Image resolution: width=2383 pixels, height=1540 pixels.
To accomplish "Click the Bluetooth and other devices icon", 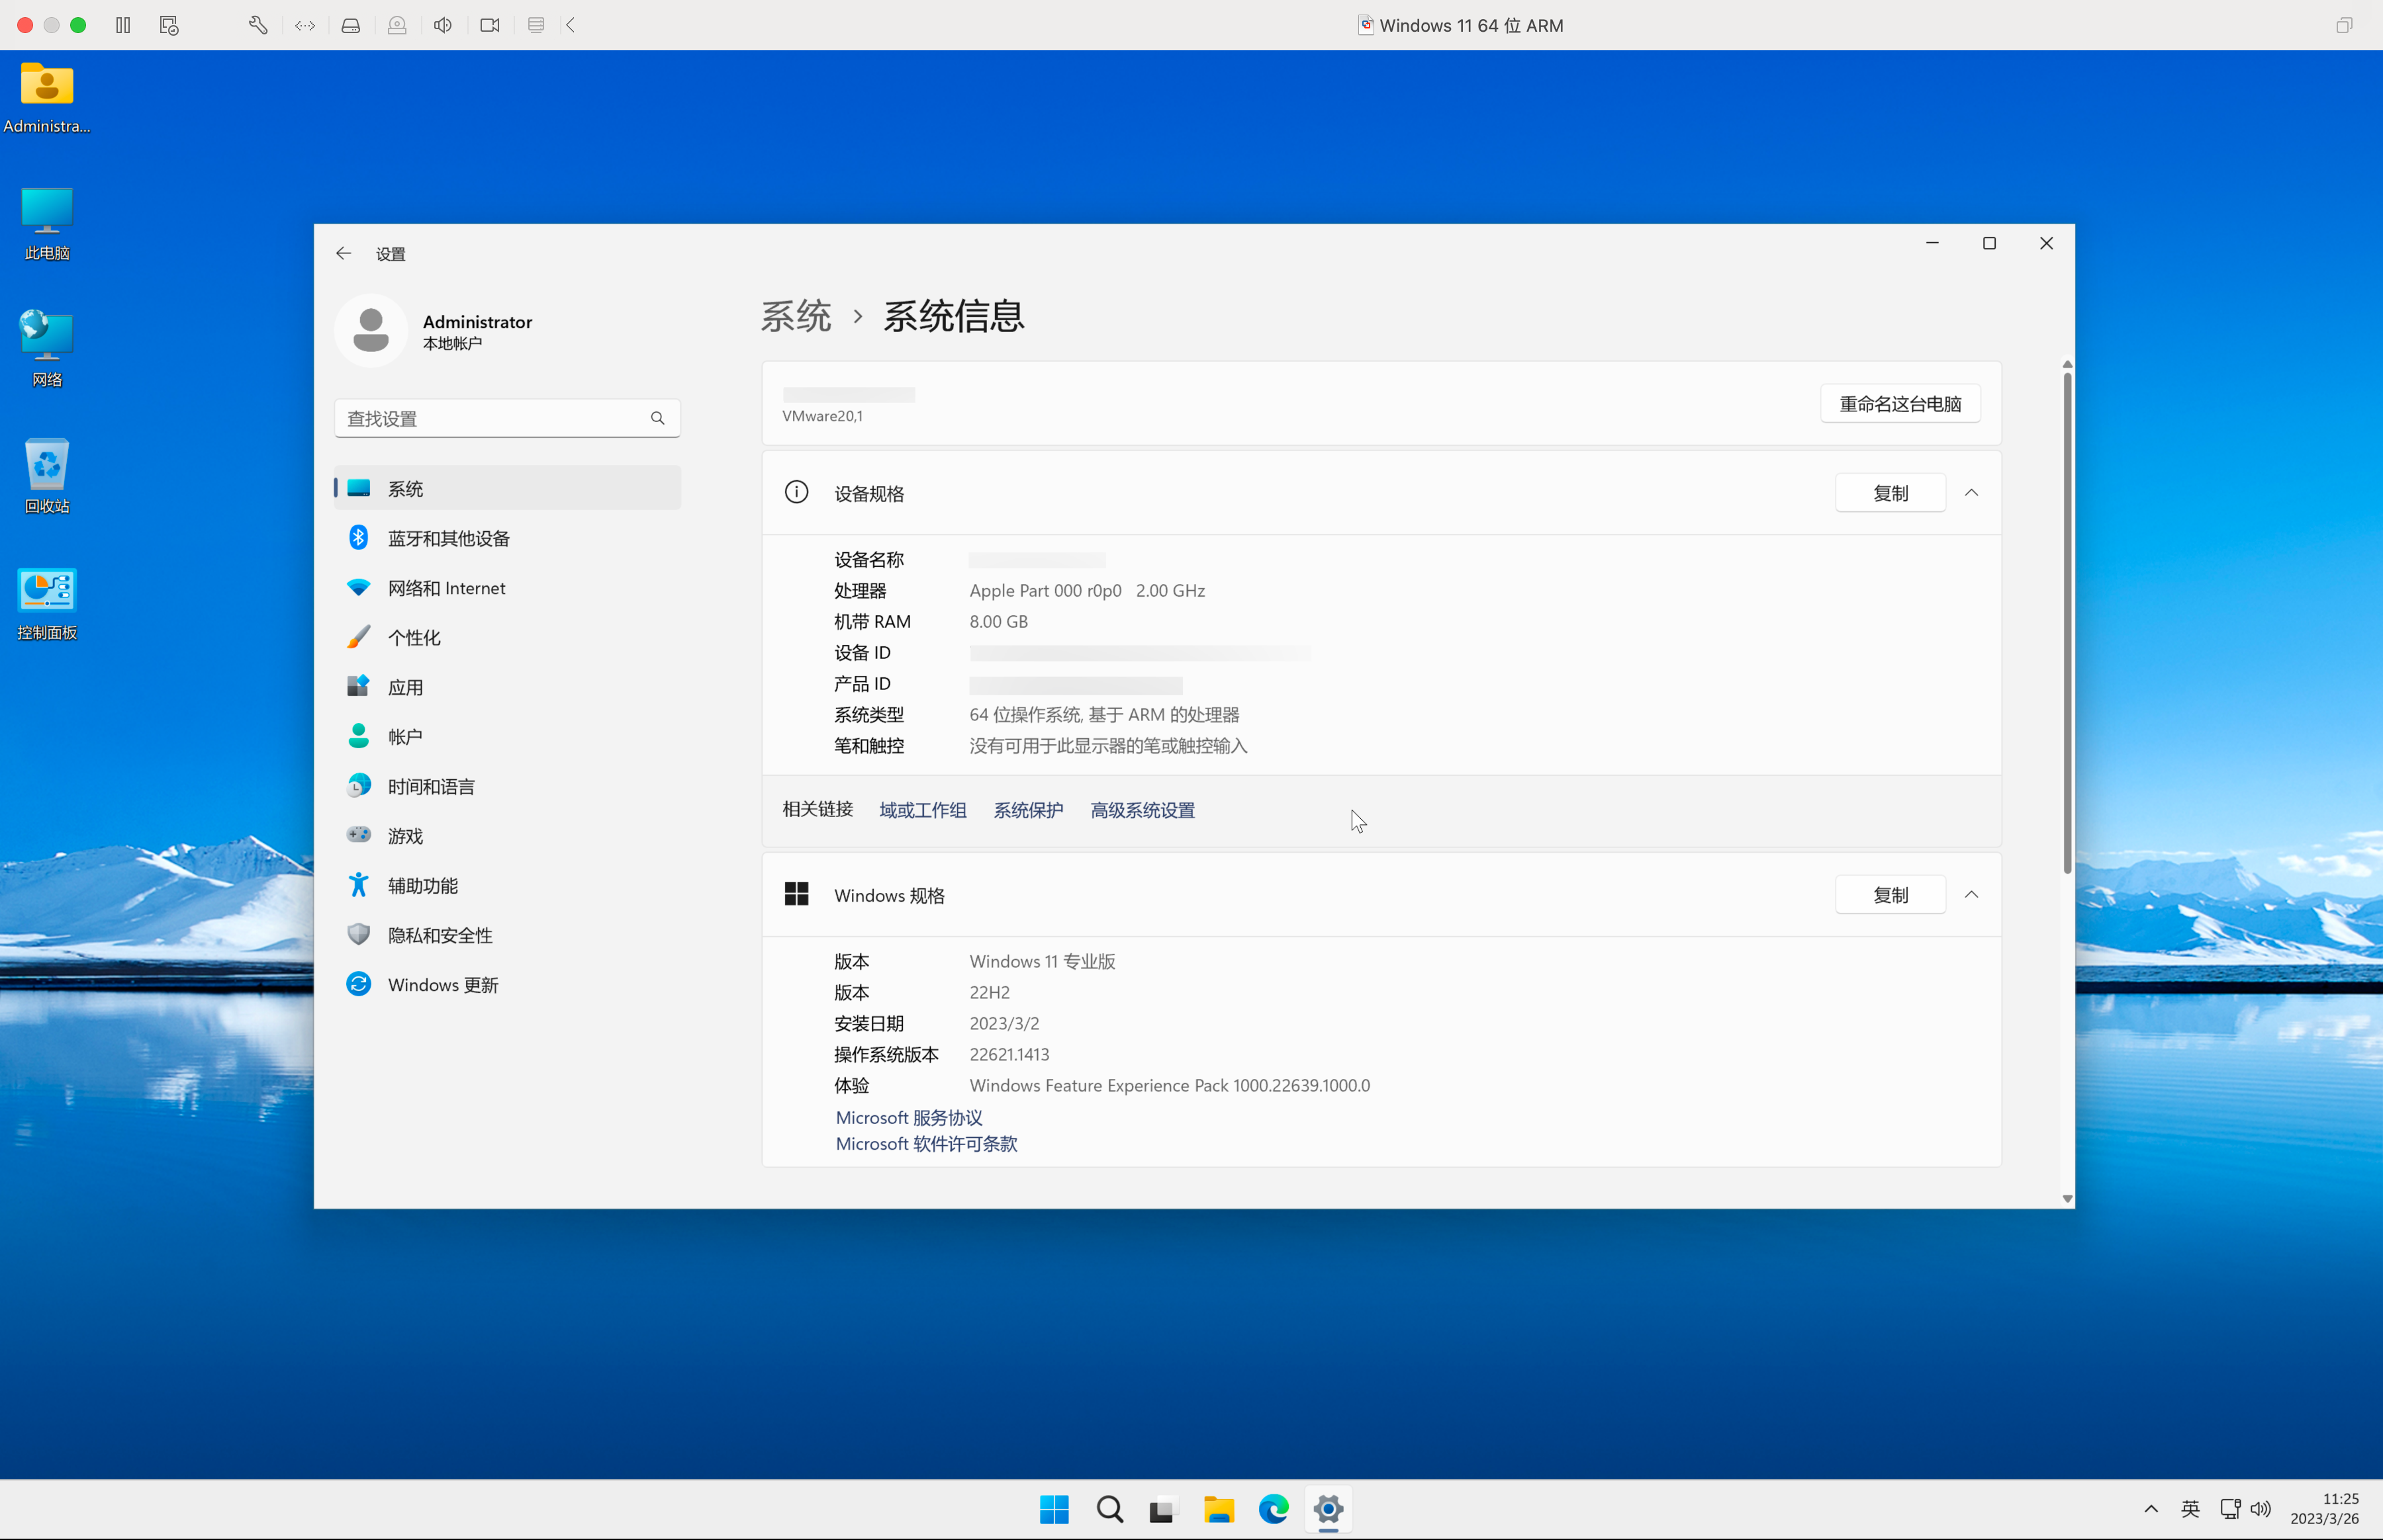I will pyautogui.click(x=358, y=538).
